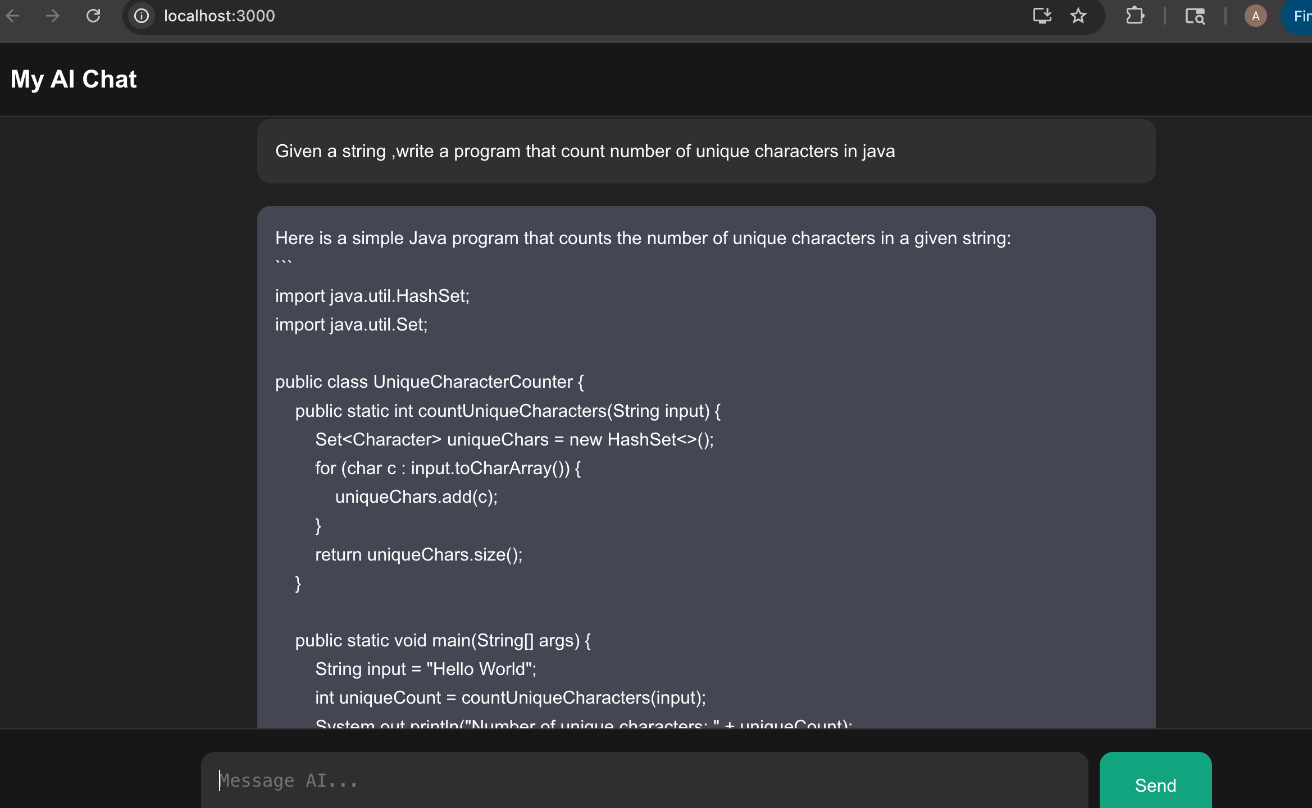Click the 'for (char c : input.toCharArray())' line
The height and width of the screenshot is (808, 1312).
pyautogui.click(x=448, y=468)
